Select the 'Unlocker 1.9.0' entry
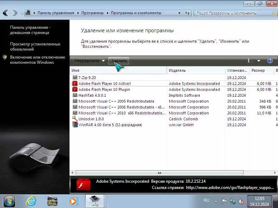 tap(91, 119)
